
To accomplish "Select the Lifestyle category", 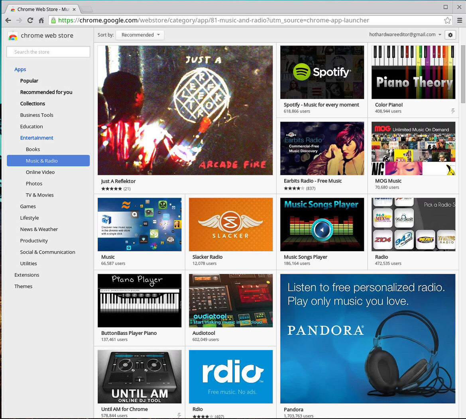I will click(29, 218).
